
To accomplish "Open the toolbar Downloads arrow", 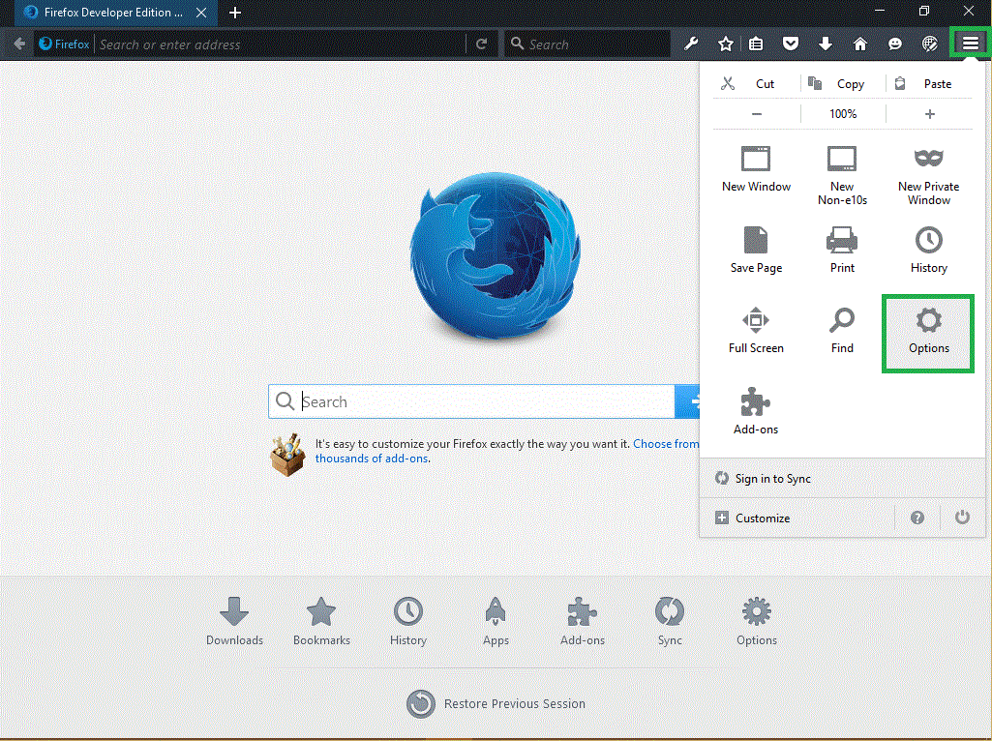I will [826, 44].
